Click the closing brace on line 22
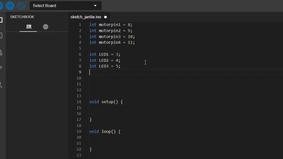Viewport: 283px width, 159px height. click(90, 149)
